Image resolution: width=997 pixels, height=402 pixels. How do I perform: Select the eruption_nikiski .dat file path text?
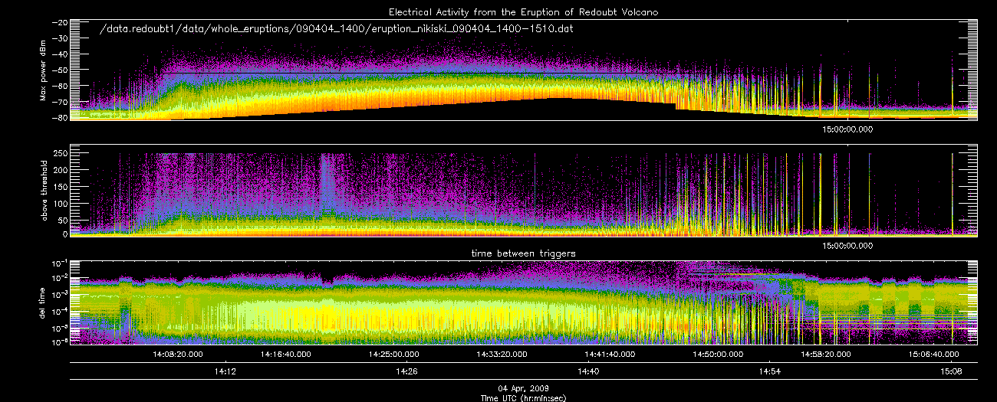[x=337, y=28]
